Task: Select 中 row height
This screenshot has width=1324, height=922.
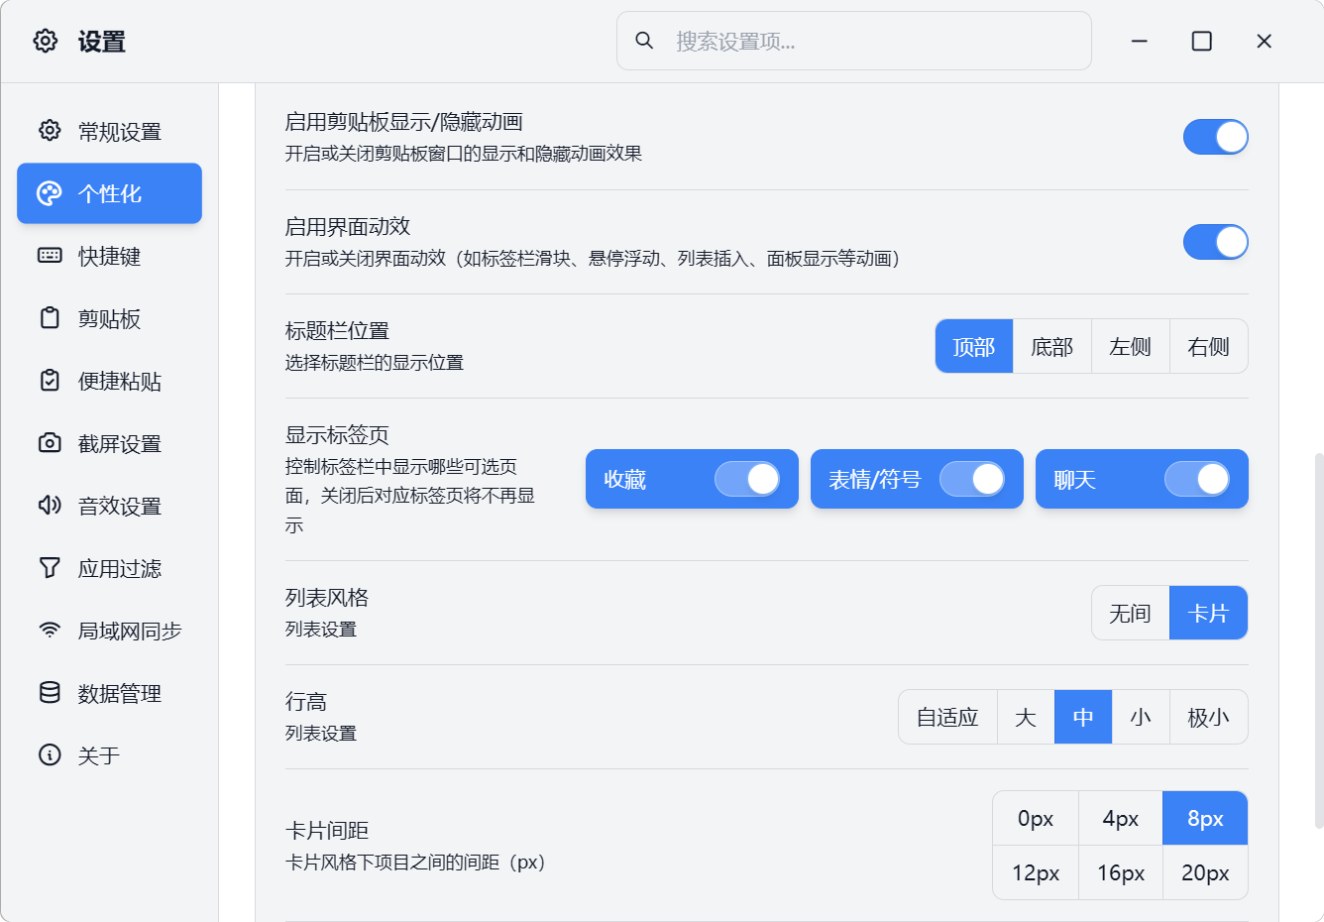Action: tap(1083, 717)
